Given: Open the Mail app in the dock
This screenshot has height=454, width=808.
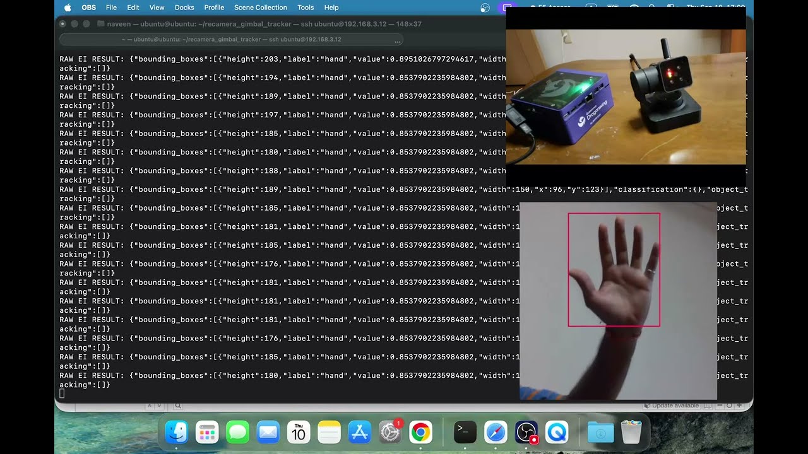Looking at the screenshot, I should coord(268,432).
